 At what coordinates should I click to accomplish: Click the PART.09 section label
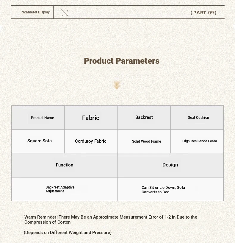click(x=203, y=13)
